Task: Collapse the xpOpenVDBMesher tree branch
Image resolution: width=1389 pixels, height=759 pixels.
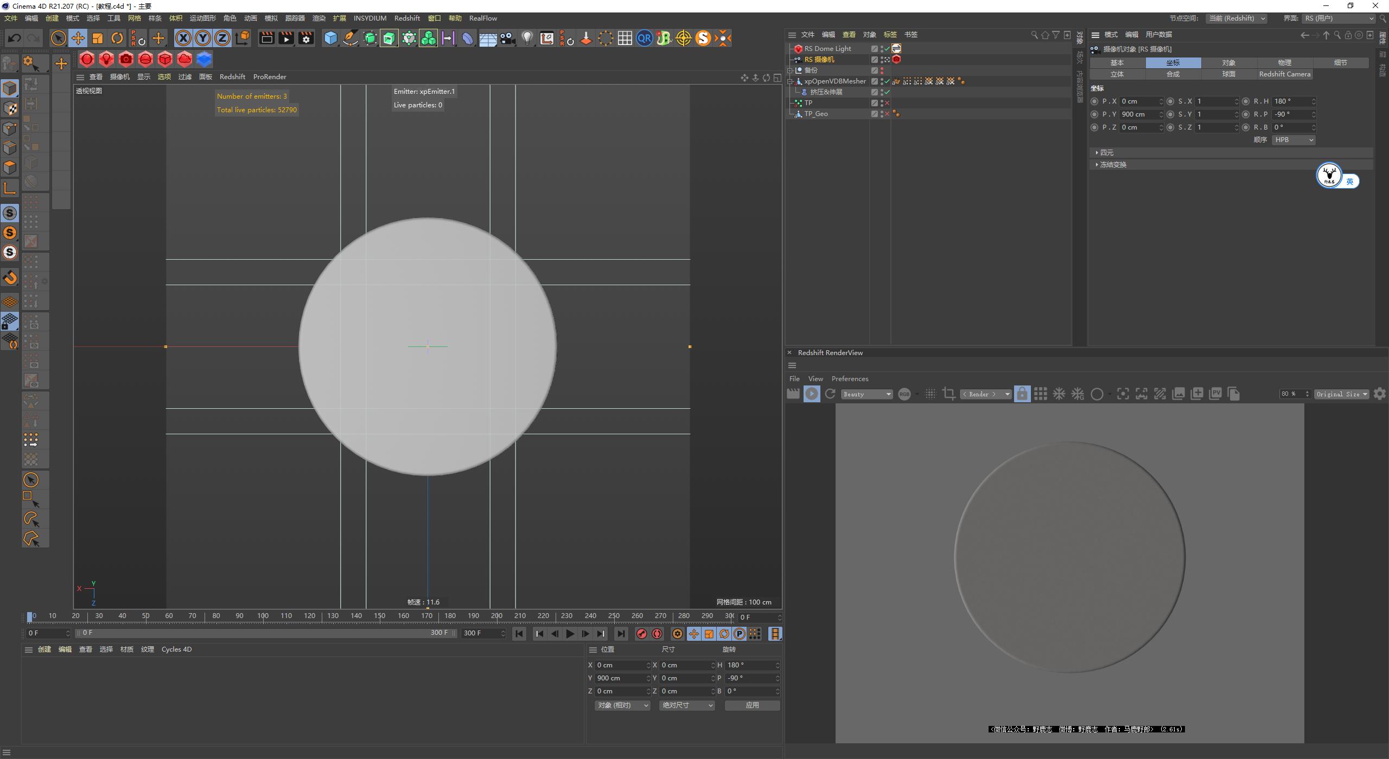Action: 791,81
